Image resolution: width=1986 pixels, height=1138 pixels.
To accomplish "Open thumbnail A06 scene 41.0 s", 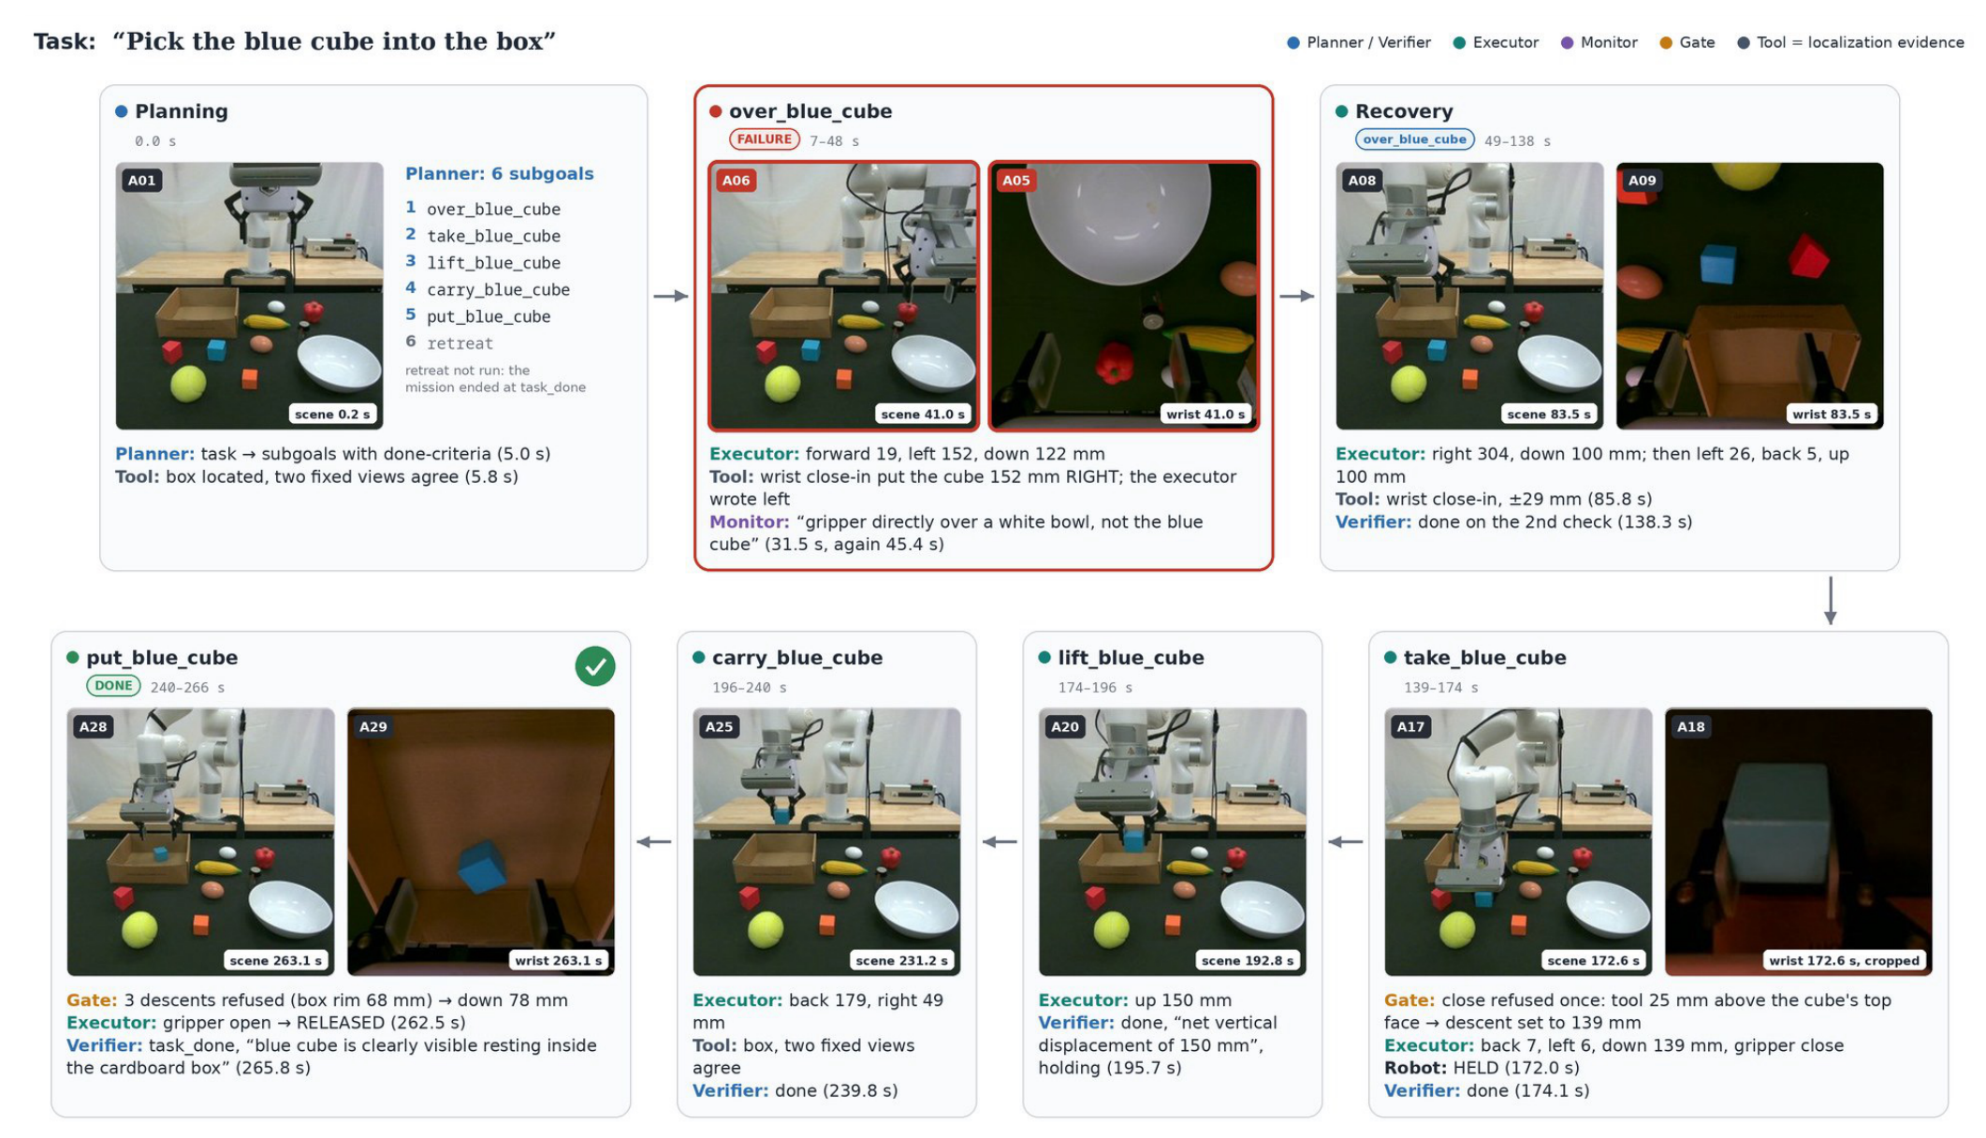I will point(843,296).
